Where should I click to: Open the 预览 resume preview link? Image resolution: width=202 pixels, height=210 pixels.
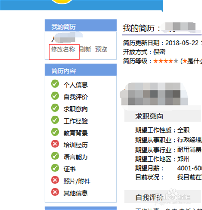click(x=101, y=49)
